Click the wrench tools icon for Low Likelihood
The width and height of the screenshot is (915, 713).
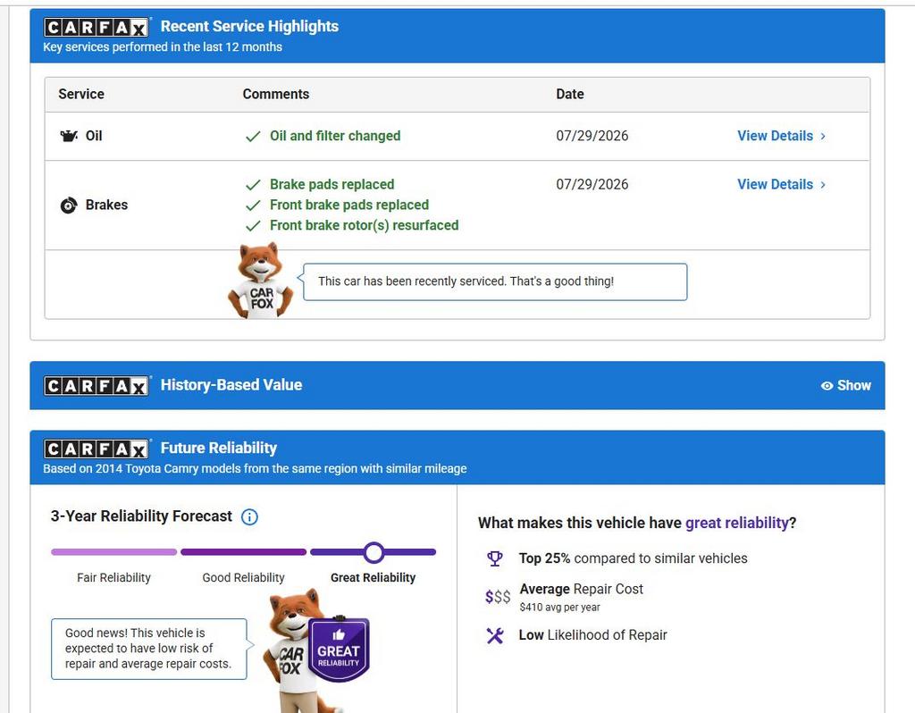click(x=495, y=635)
